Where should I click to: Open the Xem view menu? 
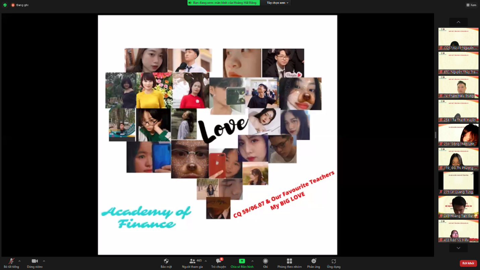pos(471,5)
